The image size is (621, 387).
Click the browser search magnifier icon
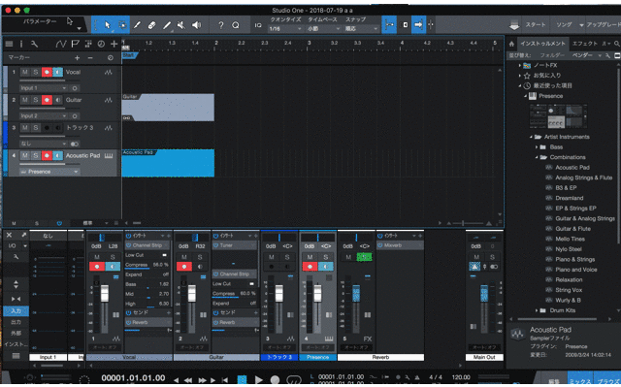[617, 44]
